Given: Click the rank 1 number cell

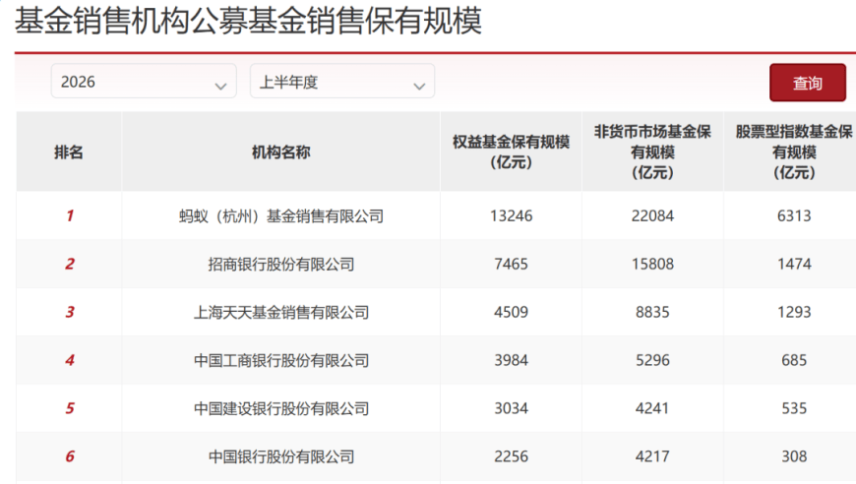Looking at the screenshot, I should click(69, 215).
